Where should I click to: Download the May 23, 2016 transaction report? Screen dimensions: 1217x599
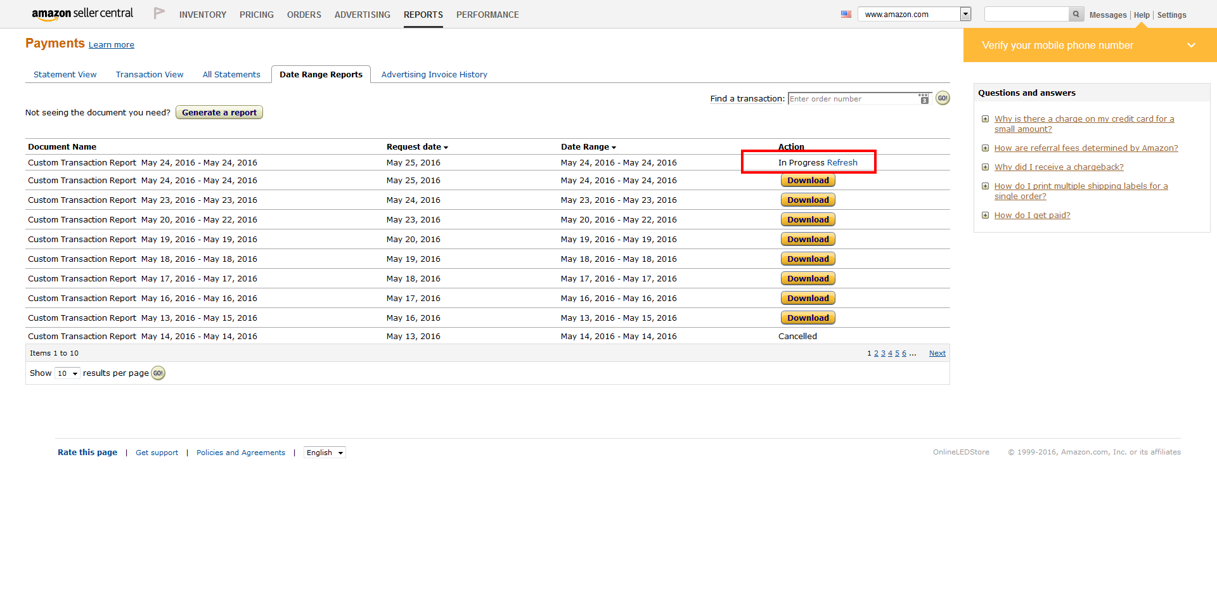[x=808, y=200]
